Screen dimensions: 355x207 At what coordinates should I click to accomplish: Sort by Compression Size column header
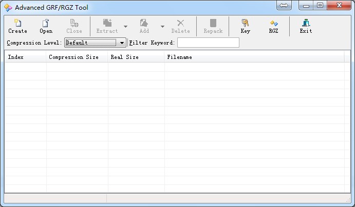(77, 57)
